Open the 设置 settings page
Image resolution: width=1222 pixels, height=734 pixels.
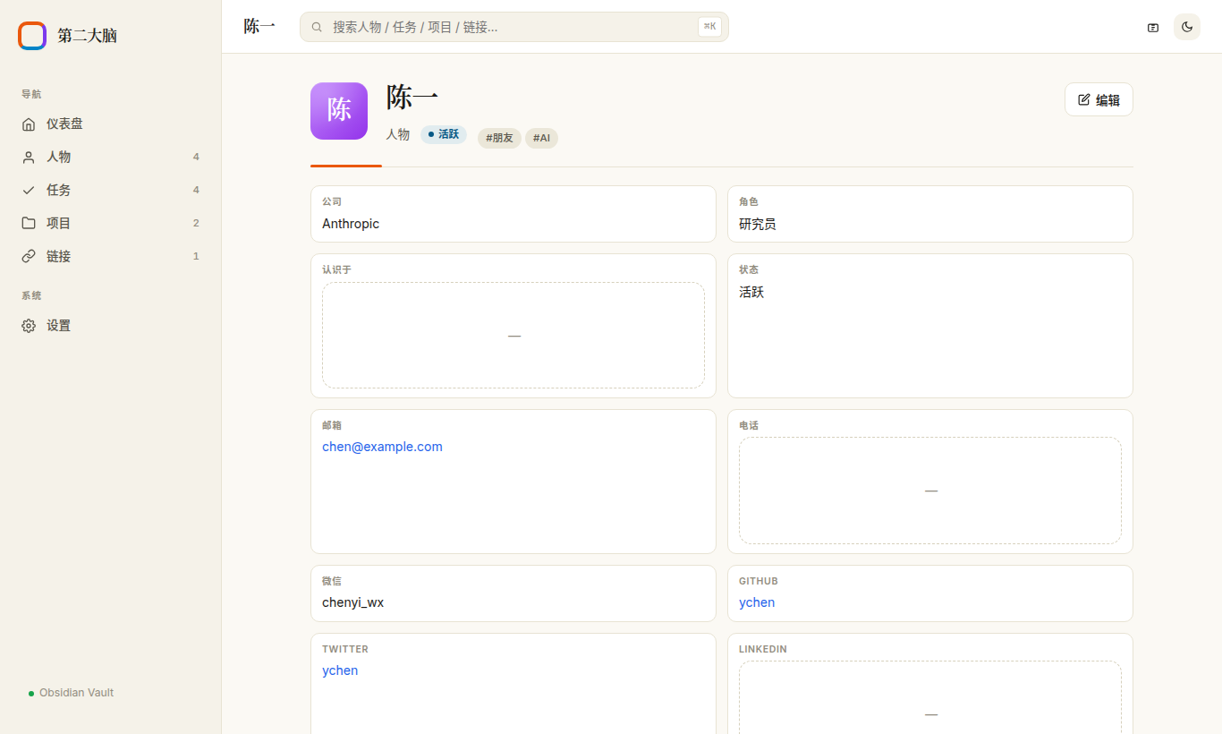(x=111, y=326)
